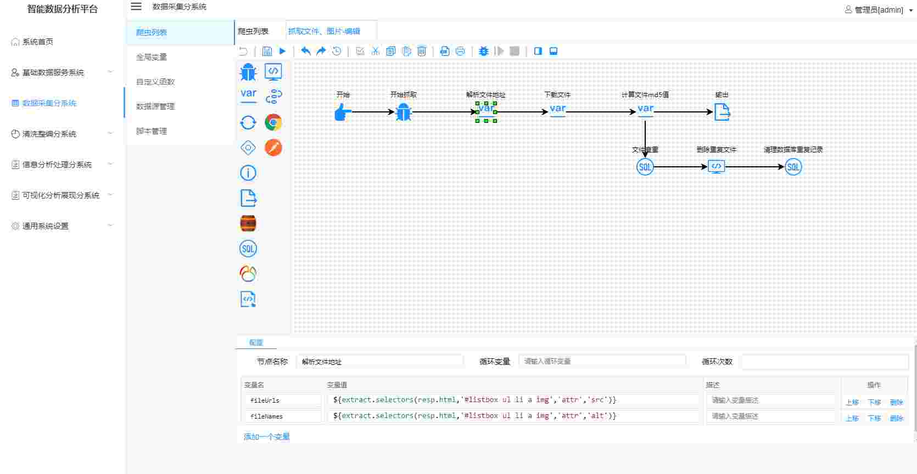Select the 文件去重 SQL node on the canvas
Screen dimensions: 917x474
click(x=645, y=167)
